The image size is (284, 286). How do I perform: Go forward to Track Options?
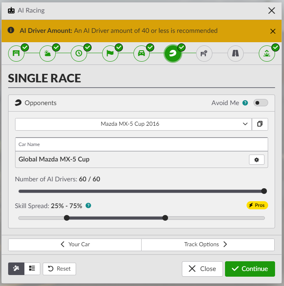click(208, 244)
